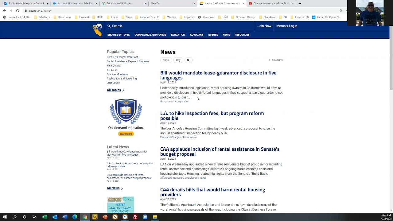
Task: Click the Learn More button under education badge
Action: coord(126,134)
